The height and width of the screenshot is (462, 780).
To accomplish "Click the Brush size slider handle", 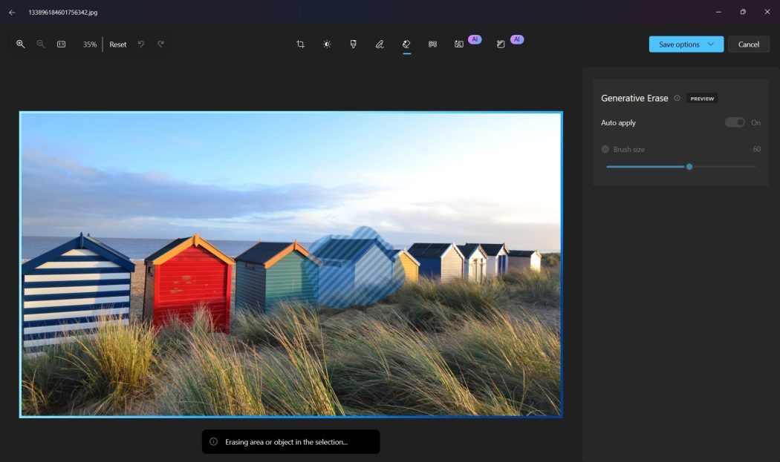I will (x=689, y=167).
